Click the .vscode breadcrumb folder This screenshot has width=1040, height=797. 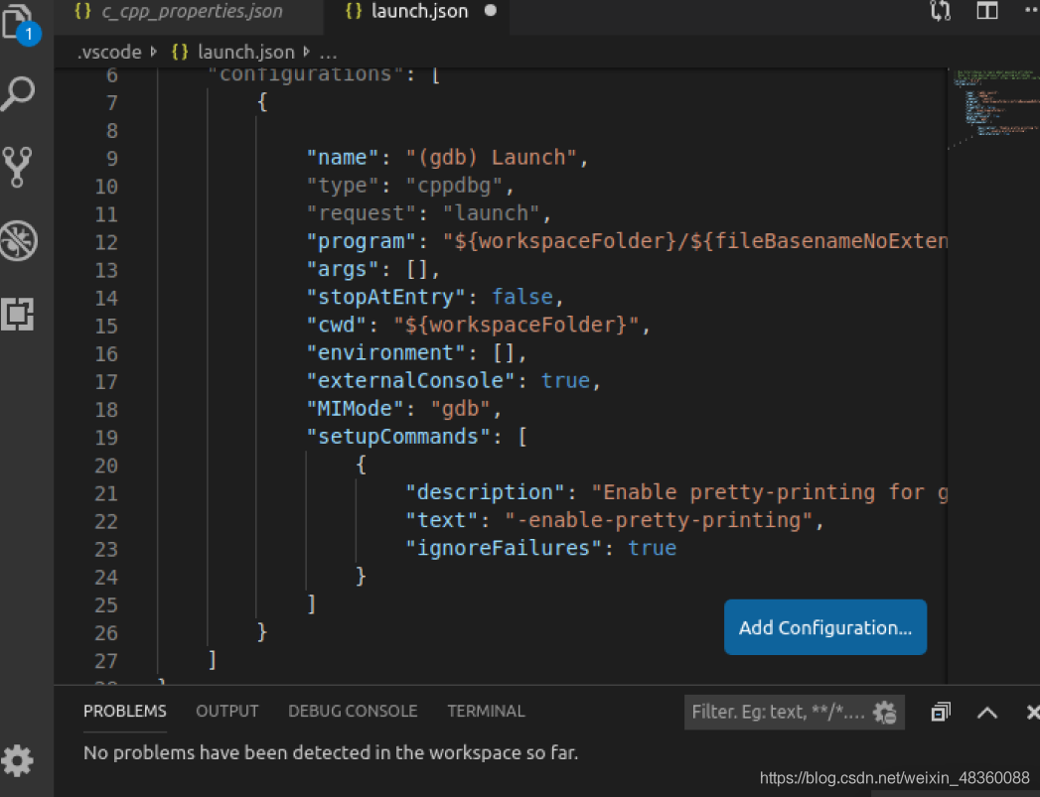(109, 52)
